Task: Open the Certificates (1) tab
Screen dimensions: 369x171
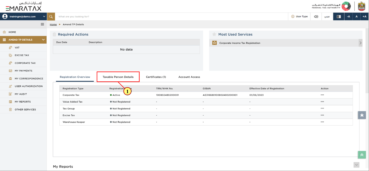Action: pos(156,77)
